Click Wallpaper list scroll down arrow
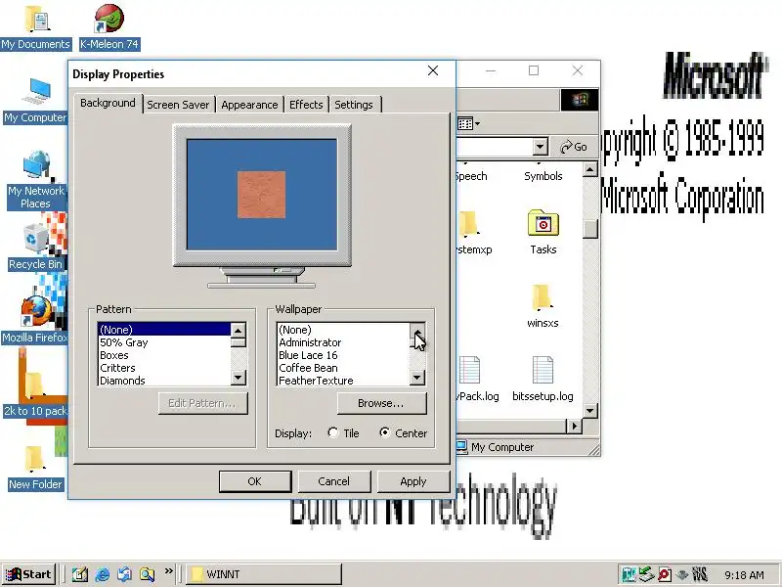 click(x=417, y=378)
